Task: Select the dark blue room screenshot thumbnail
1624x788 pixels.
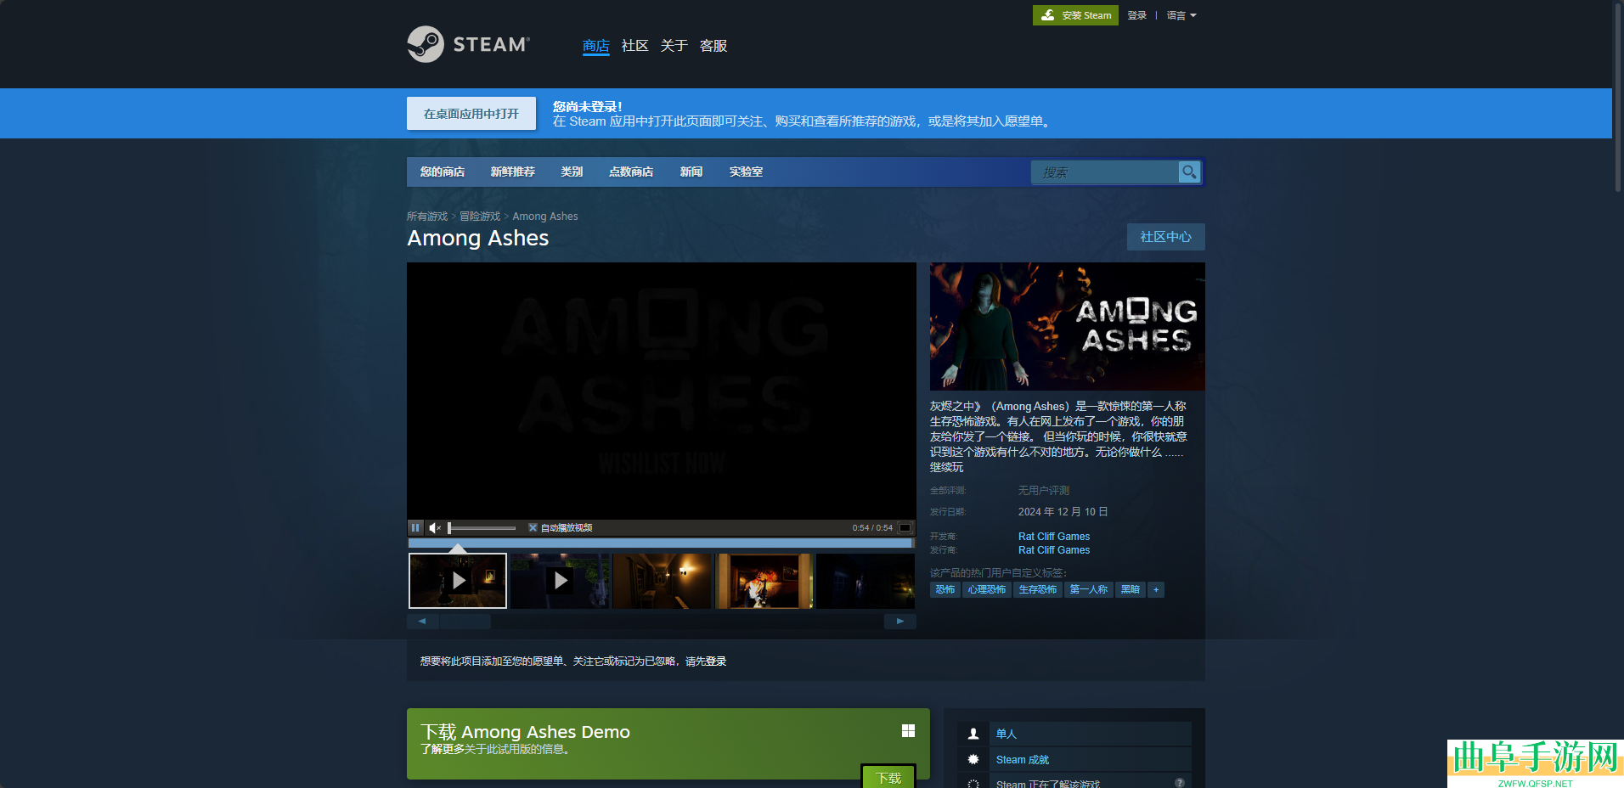Action: pos(866,581)
